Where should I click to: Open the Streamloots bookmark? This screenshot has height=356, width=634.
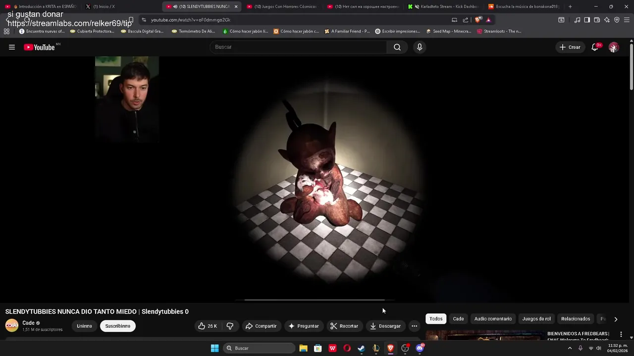[x=499, y=31]
